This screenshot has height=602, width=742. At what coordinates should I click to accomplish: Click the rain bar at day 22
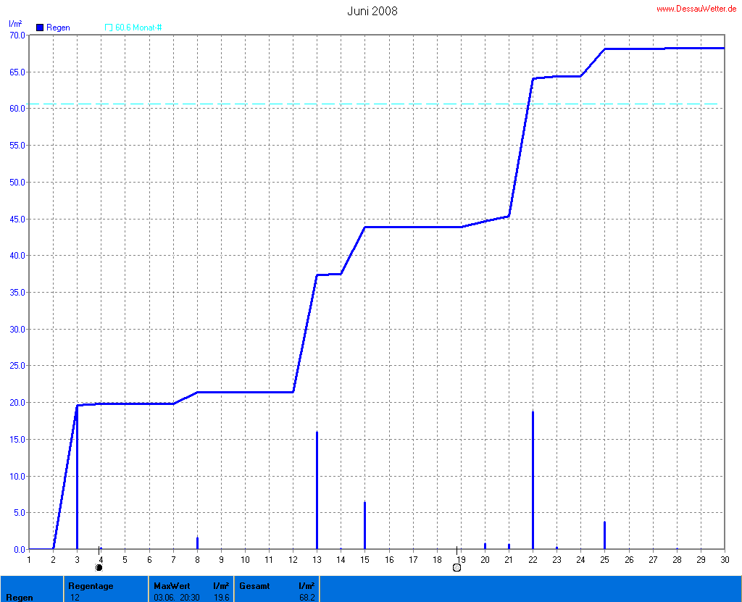pos(533,482)
